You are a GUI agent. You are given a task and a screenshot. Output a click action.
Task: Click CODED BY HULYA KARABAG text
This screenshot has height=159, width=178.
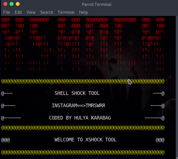coord(80,118)
